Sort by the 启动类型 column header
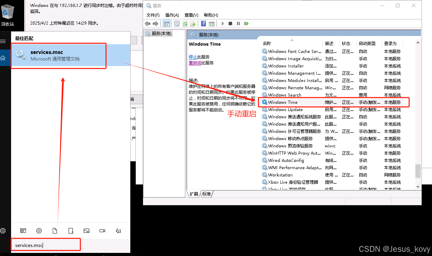The height and width of the screenshot is (256, 432). pos(369,44)
